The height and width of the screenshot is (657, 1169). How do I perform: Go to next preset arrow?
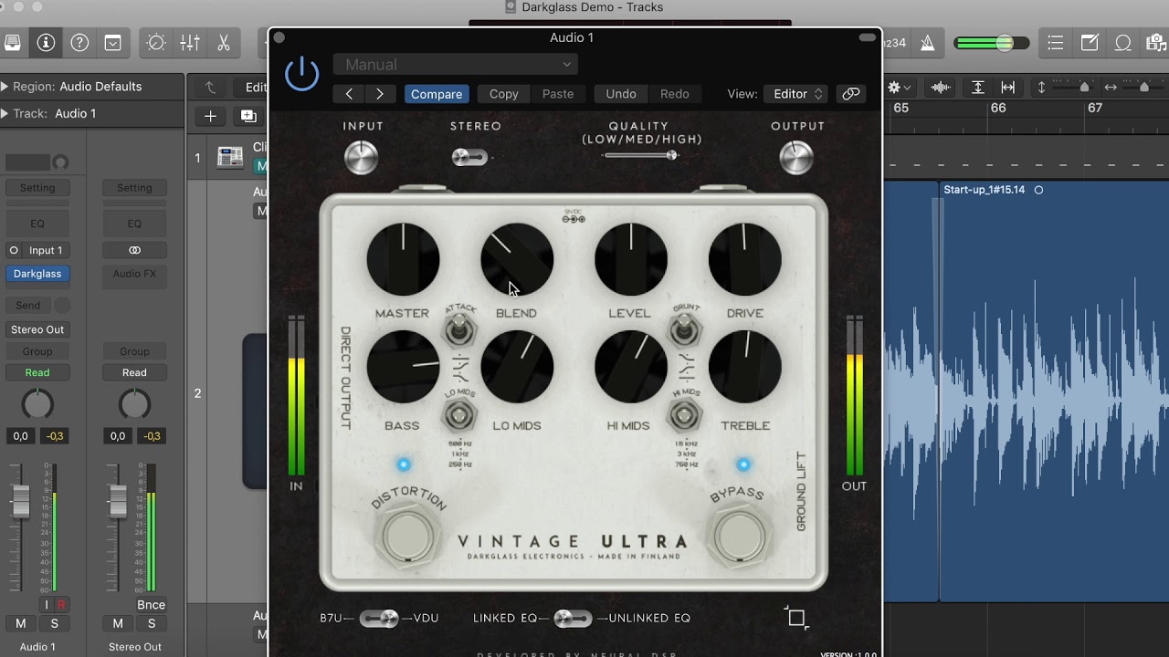[x=380, y=94]
